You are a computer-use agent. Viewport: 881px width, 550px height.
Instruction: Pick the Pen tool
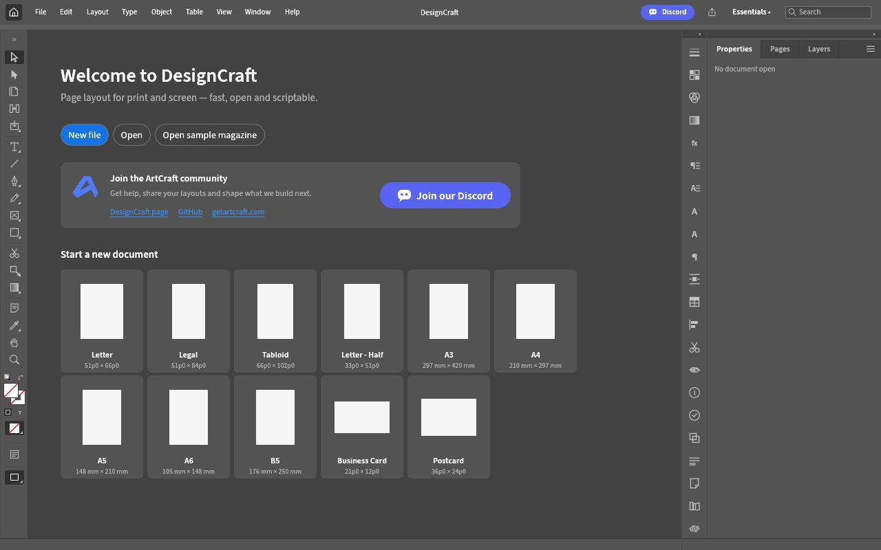tap(14, 181)
